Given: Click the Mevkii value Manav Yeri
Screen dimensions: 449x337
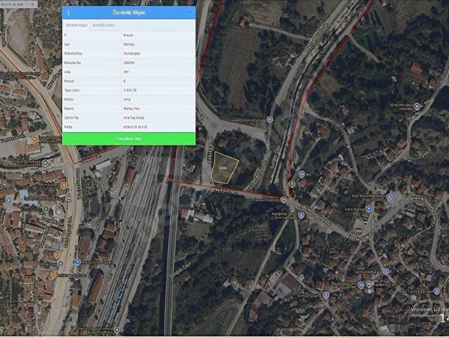Looking at the screenshot, I should (x=131, y=108).
